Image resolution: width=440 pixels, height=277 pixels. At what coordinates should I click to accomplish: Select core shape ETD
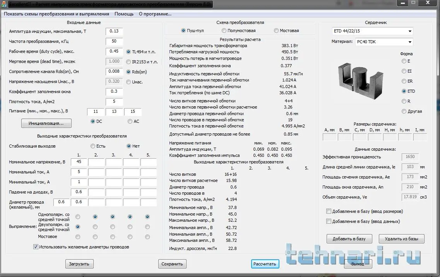(x=408, y=91)
